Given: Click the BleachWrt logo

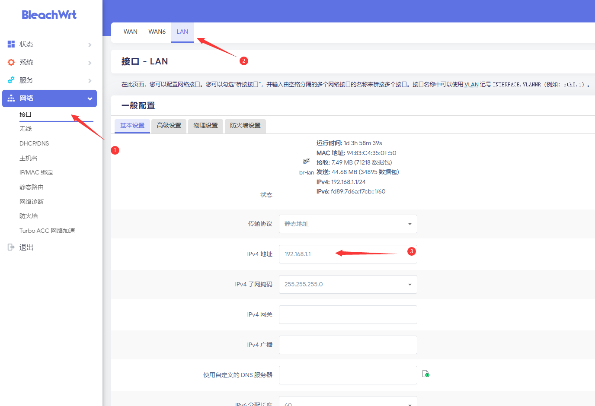Looking at the screenshot, I should click(49, 15).
